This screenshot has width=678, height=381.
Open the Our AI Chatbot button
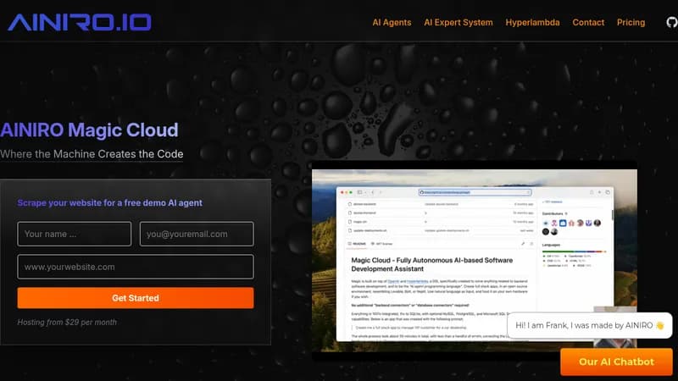617,362
